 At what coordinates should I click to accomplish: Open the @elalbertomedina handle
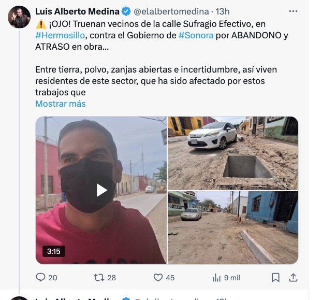point(171,11)
